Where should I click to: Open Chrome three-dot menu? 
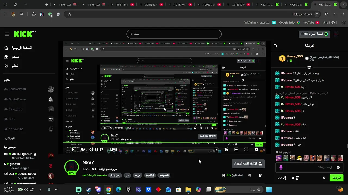point(5,14)
